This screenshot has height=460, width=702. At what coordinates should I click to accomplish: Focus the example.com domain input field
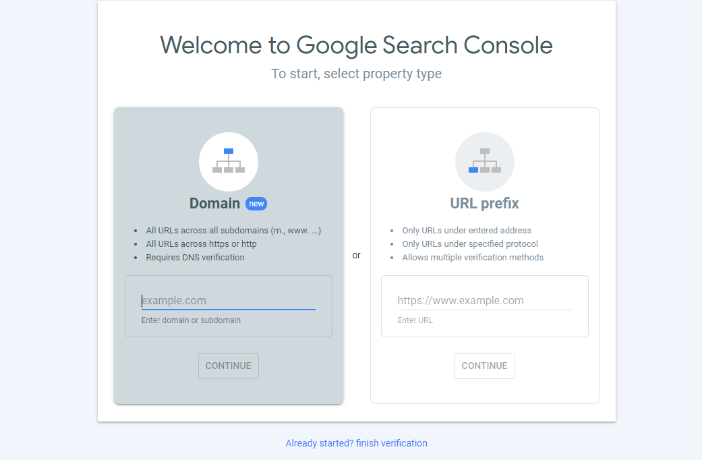point(229,301)
